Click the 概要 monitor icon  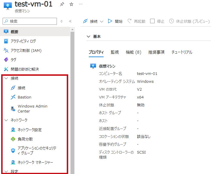6,31
